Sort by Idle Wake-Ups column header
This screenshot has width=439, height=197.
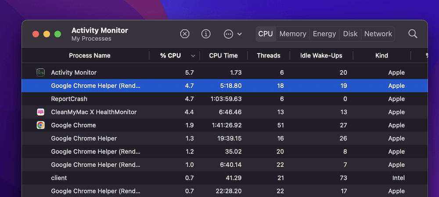321,56
